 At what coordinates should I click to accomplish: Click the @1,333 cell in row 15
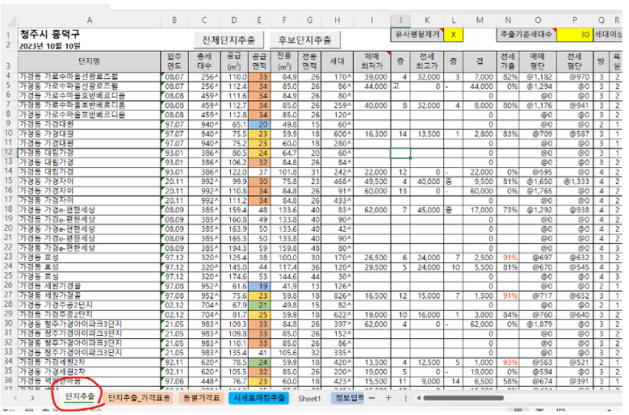coord(574,181)
